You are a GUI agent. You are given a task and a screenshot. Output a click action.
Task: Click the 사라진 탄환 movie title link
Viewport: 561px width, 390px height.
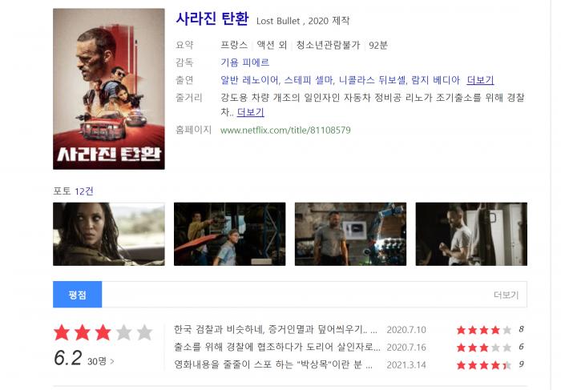(212, 18)
